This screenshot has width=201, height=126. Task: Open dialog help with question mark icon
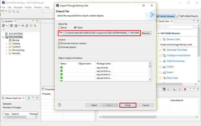pyautogui.click(x=60, y=105)
